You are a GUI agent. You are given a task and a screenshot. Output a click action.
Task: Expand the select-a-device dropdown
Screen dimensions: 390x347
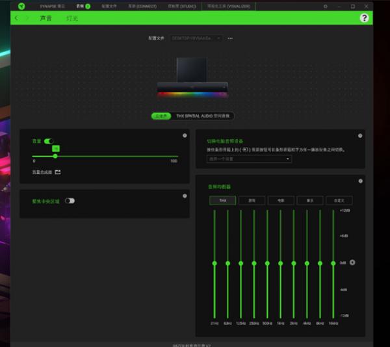tap(249, 159)
